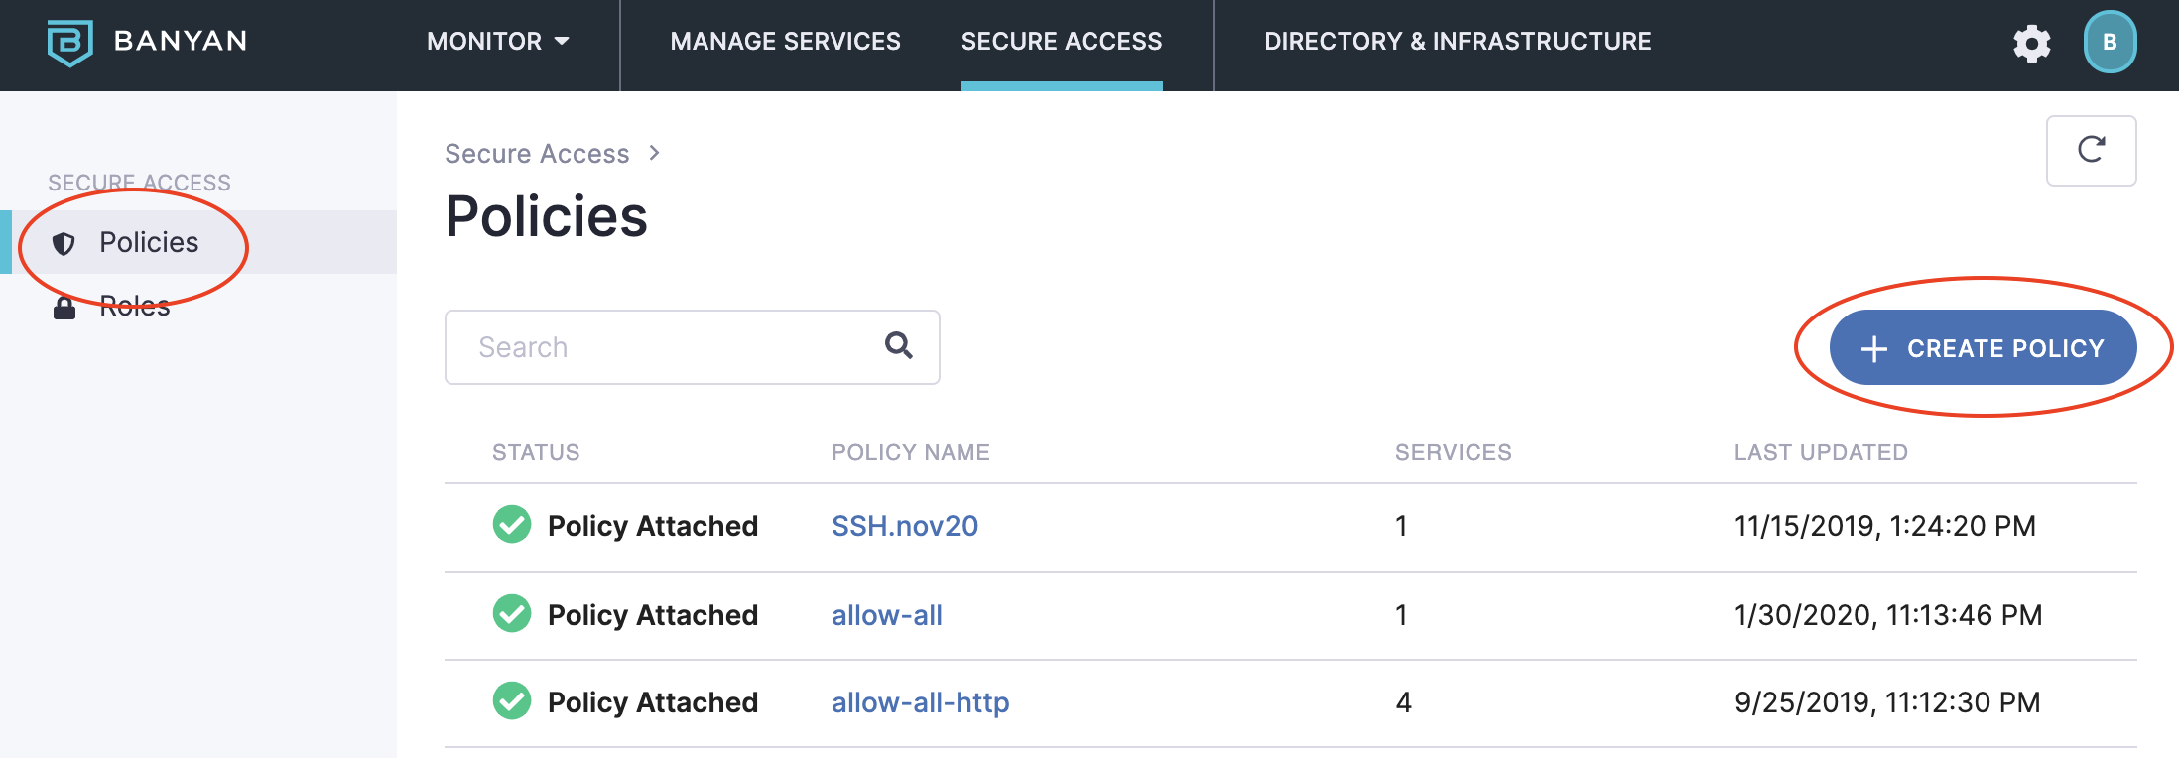Click the refresh icon button
The image size is (2179, 758).
(x=2091, y=151)
